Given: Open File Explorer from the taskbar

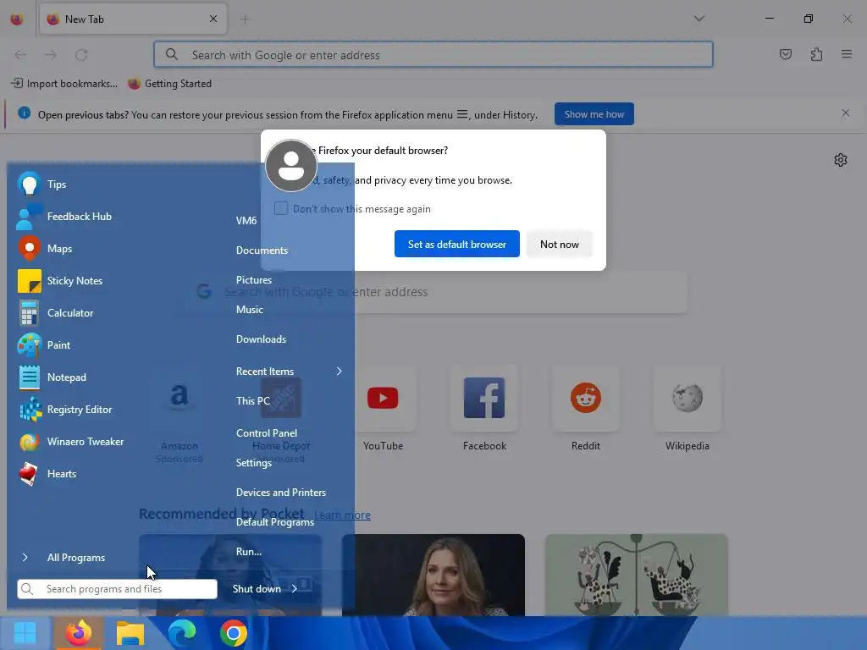Looking at the screenshot, I should 130,633.
